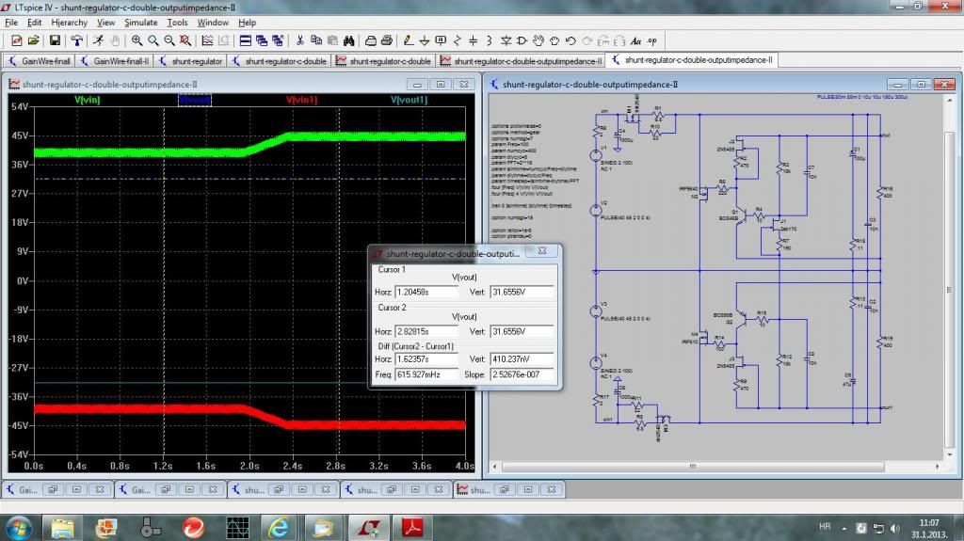This screenshot has height=541, width=964.
Task: Select the Resistor tool
Action: click(457, 41)
